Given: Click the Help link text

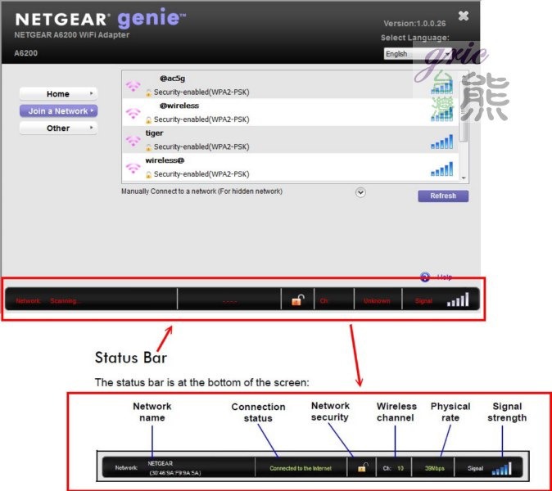Looking at the screenshot, I should 445,277.
